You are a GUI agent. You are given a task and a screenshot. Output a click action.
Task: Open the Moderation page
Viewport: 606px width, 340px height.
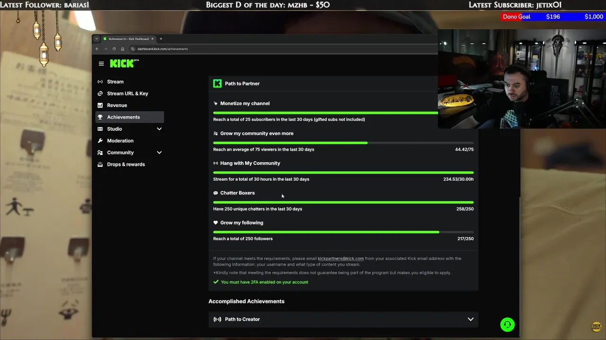[x=130, y=141]
